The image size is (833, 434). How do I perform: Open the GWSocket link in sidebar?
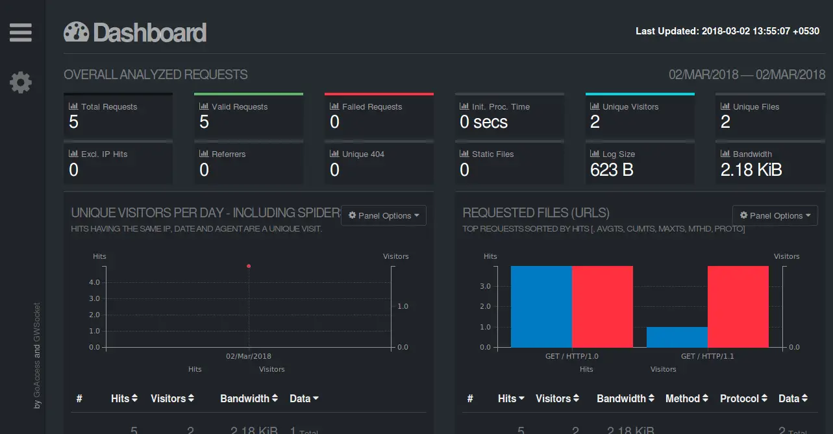point(37,322)
